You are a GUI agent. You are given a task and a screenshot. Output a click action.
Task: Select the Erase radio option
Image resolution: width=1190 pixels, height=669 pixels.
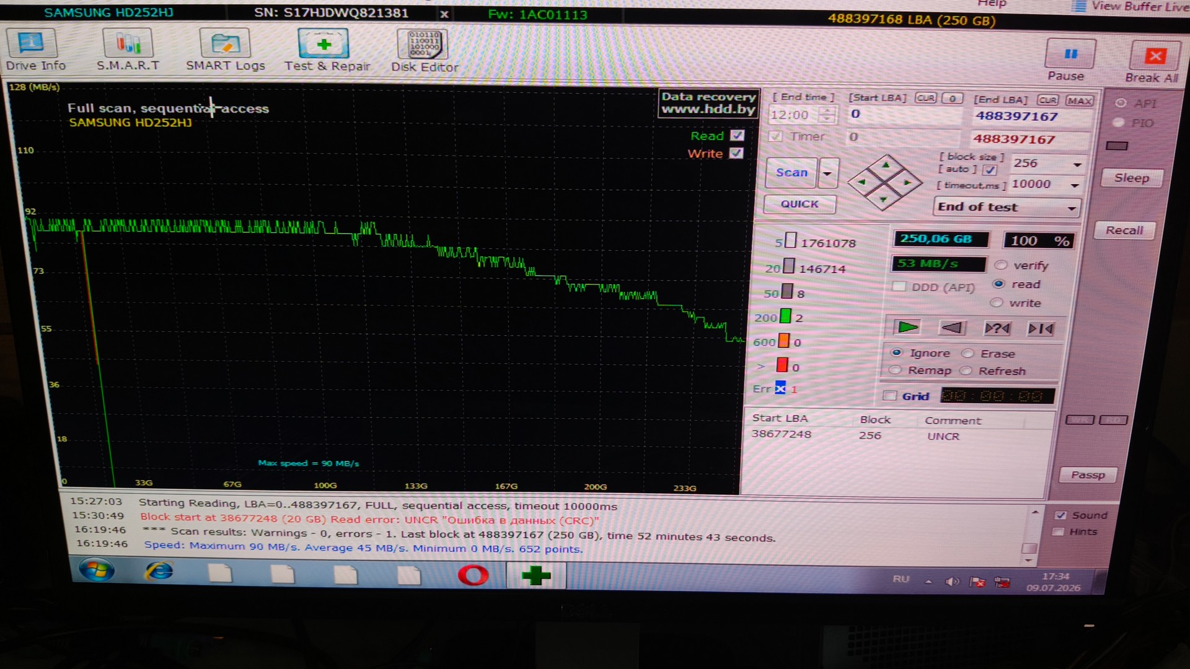coord(967,353)
